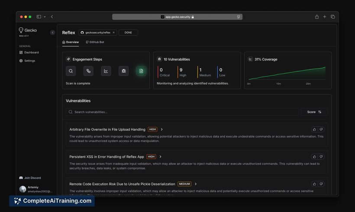This screenshot has height=212, width=355.
Task: Click the bug engagement step icon
Action: 124,71
